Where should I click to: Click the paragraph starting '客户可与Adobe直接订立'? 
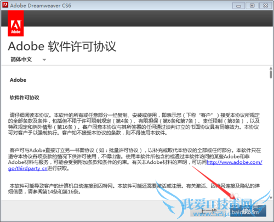click(x=135, y=160)
